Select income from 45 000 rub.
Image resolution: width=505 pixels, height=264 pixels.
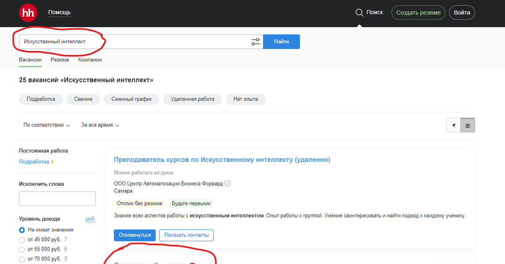click(22, 240)
